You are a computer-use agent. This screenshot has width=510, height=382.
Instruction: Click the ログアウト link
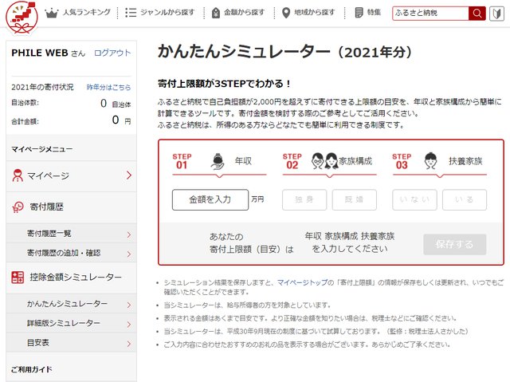point(112,53)
